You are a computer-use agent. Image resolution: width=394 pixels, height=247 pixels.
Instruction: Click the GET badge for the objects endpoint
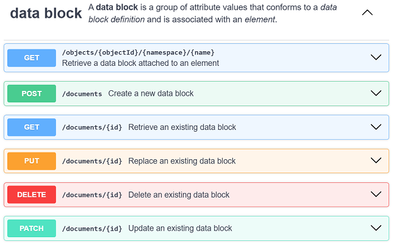tap(32, 58)
